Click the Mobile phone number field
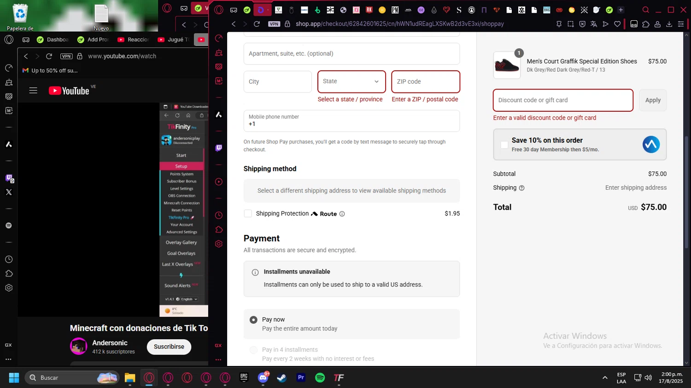 click(x=351, y=121)
